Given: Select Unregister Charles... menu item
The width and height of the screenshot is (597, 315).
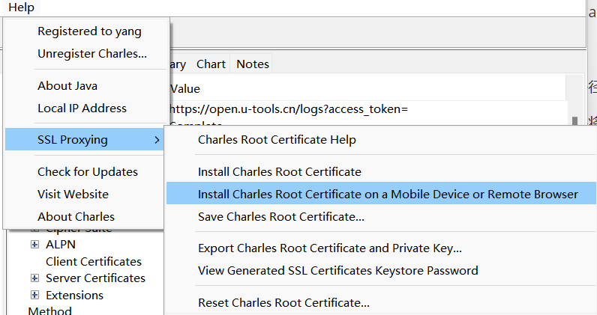Looking at the screenshot, I should [92, 54].
